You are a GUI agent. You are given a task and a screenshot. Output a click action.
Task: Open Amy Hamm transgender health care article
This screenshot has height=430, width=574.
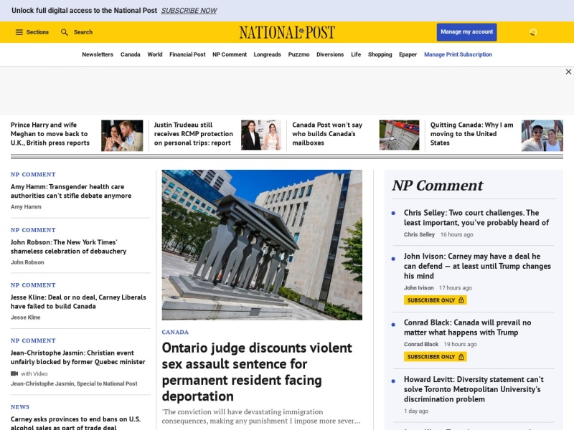(x=71, y=191)
